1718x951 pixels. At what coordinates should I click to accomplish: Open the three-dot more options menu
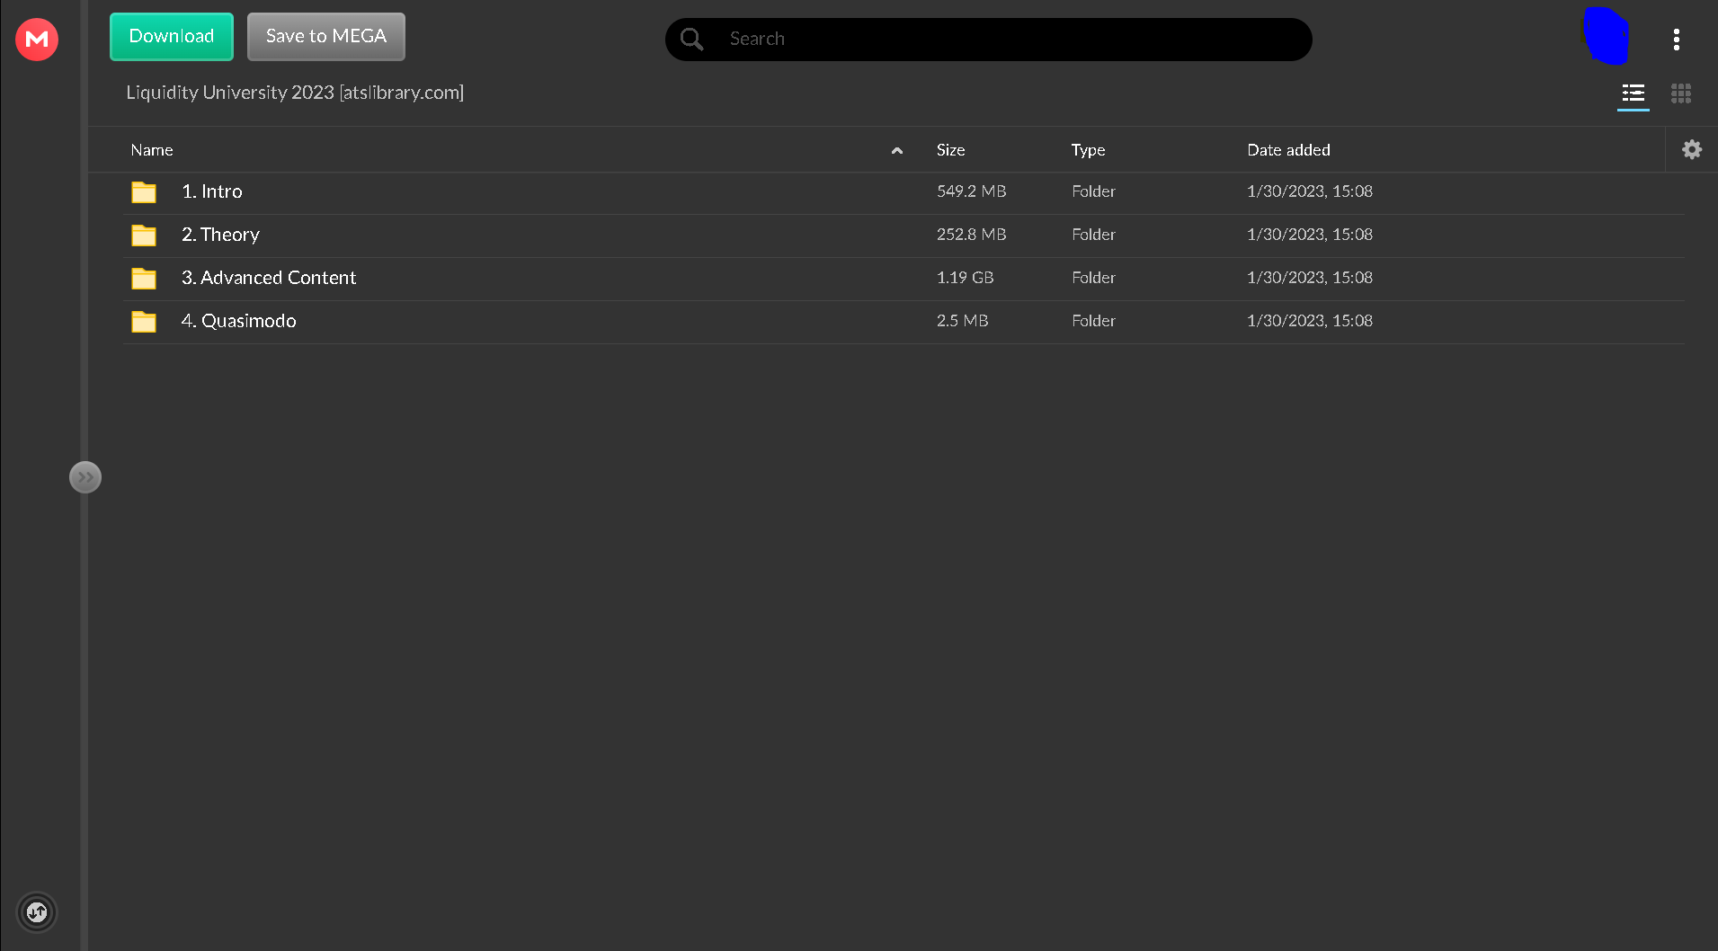coord(1676,40)
